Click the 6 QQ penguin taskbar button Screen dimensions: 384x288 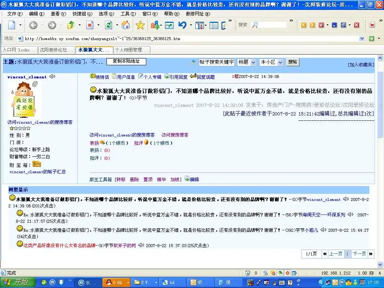114,282
